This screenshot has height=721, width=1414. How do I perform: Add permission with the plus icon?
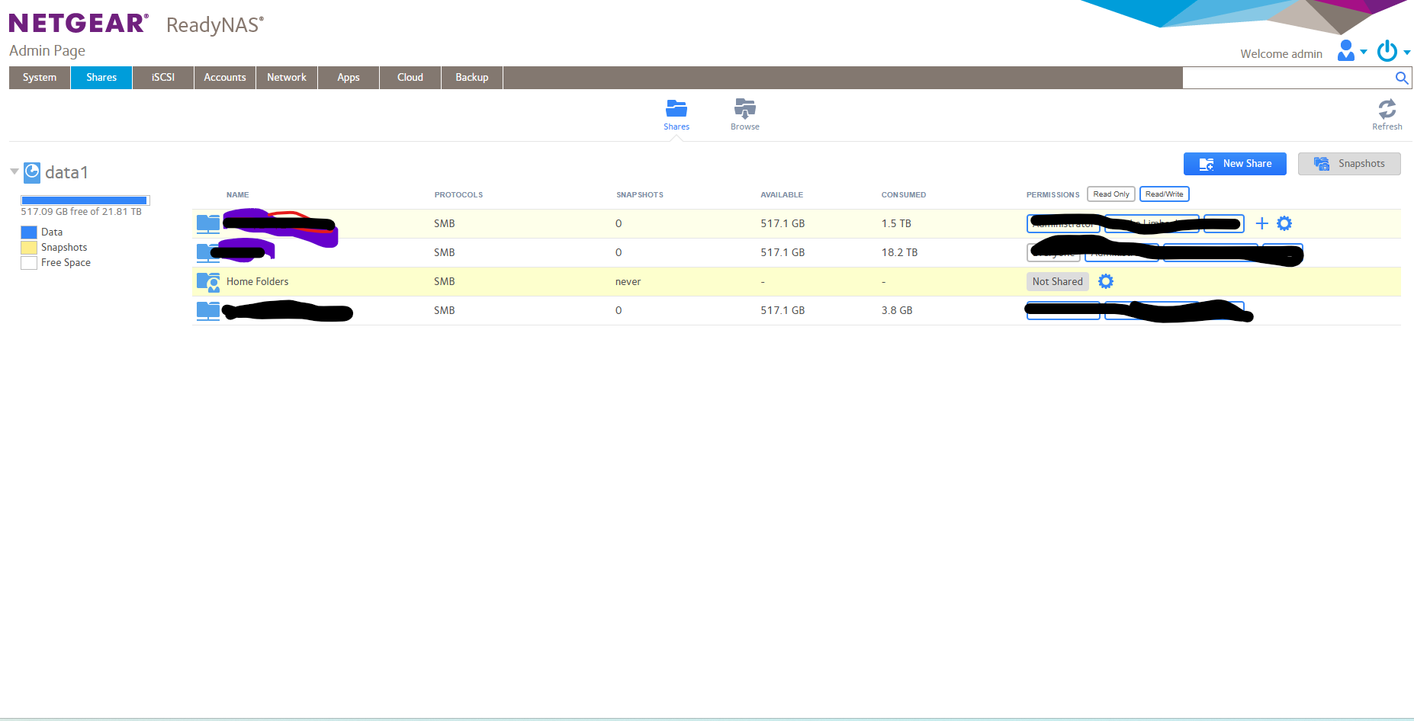click(x=1261, y=223)
